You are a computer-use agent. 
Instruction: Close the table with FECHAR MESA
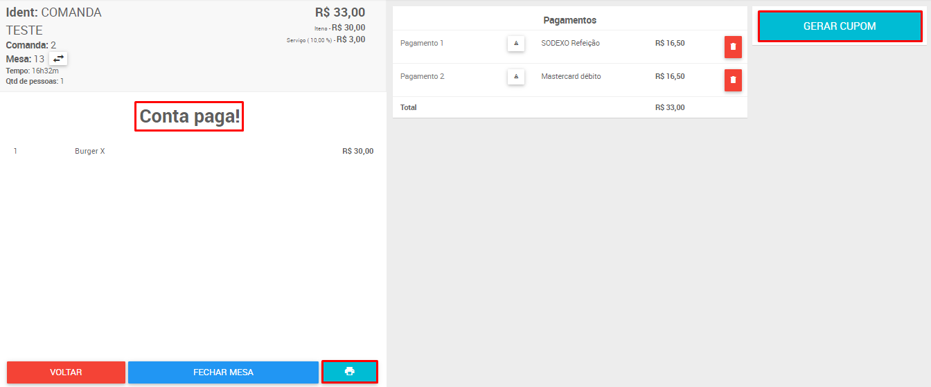click(223, 372)
